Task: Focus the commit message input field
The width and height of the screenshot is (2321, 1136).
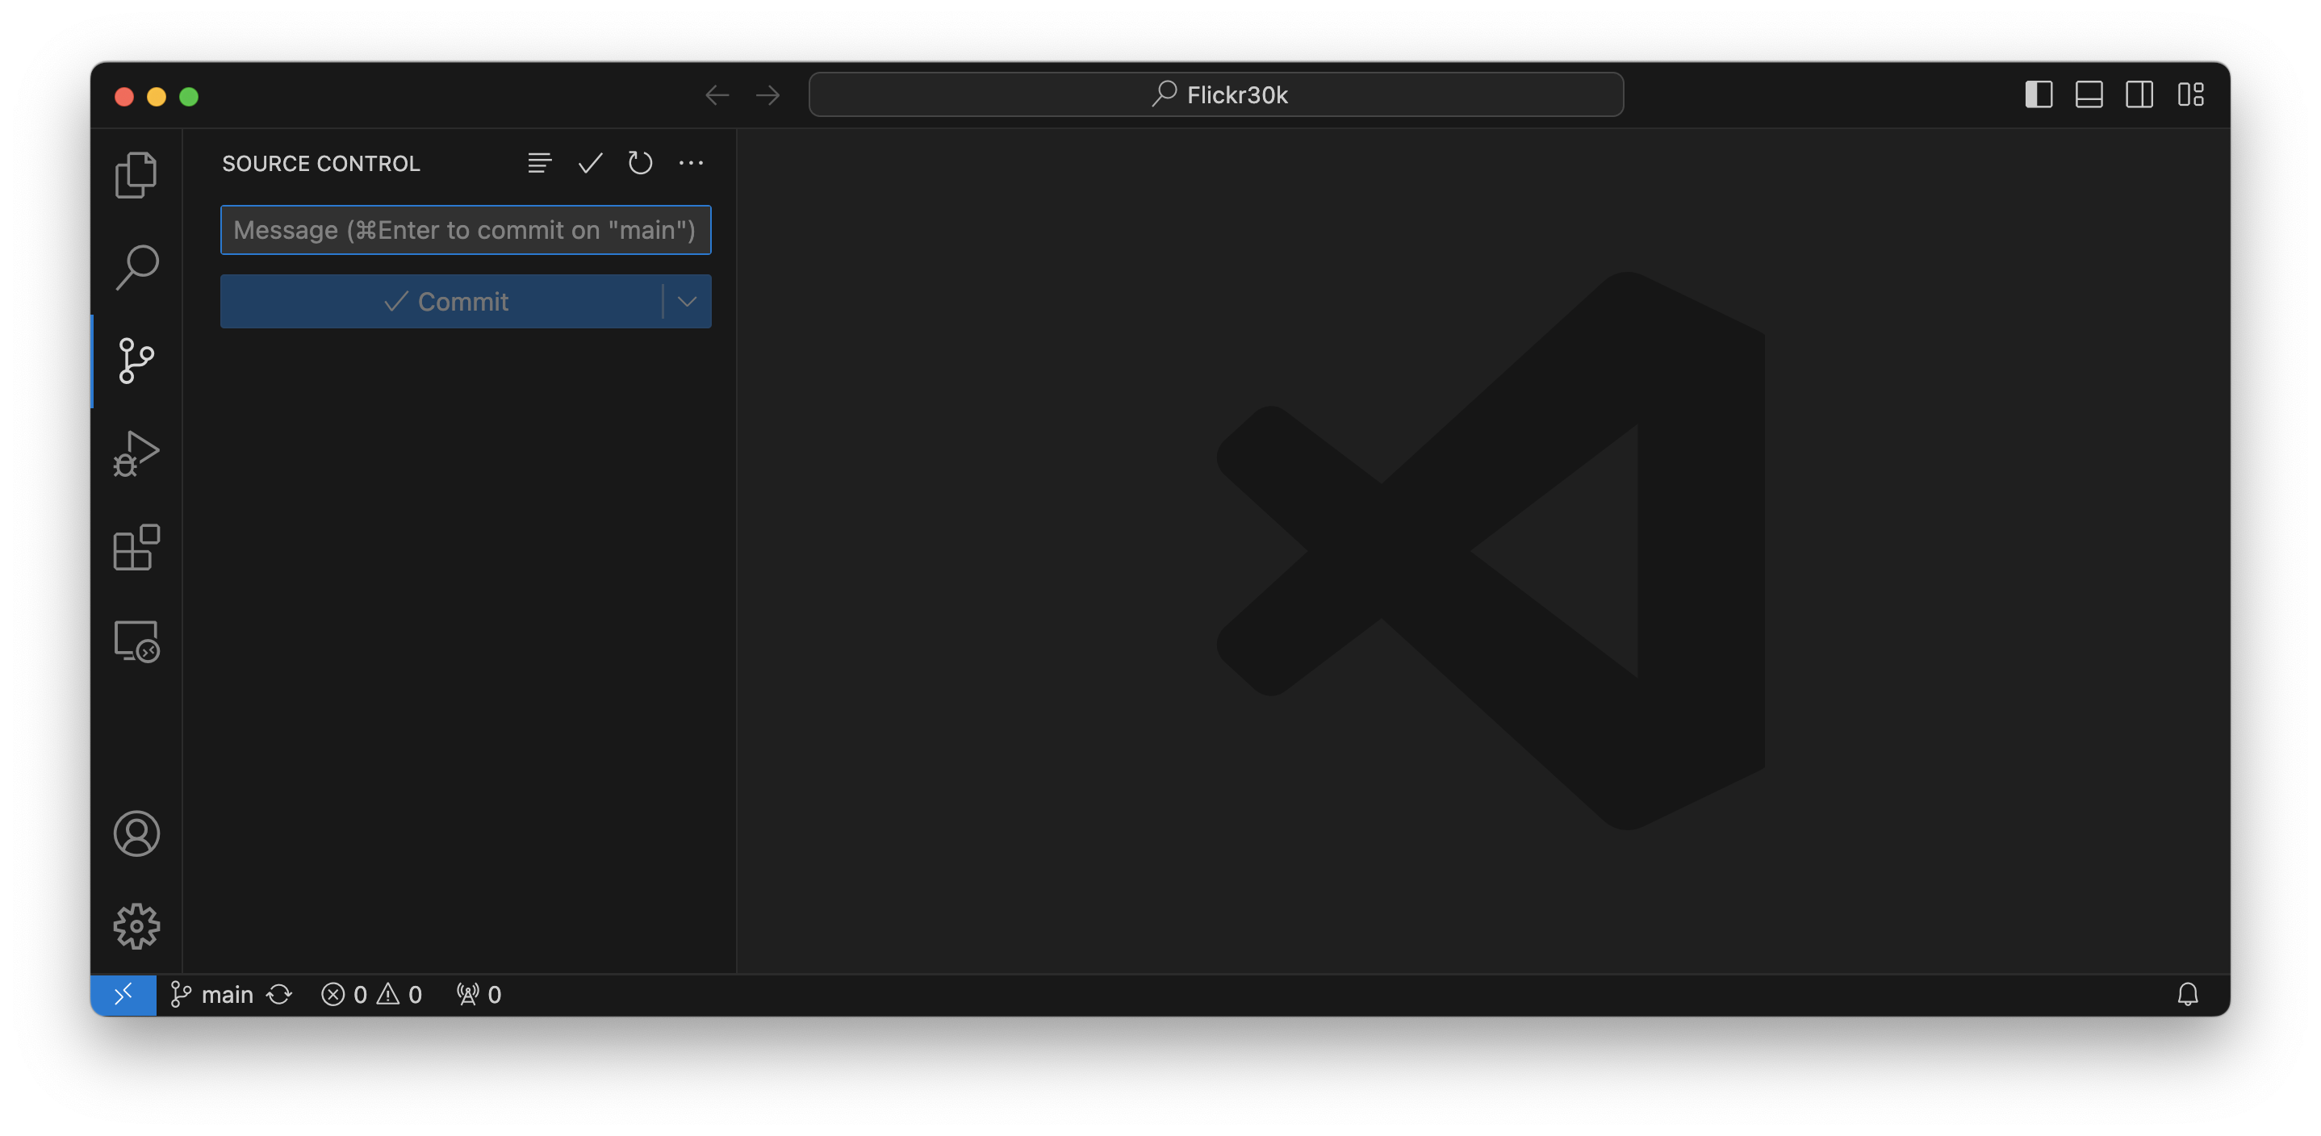Action: tap(465, 231)
